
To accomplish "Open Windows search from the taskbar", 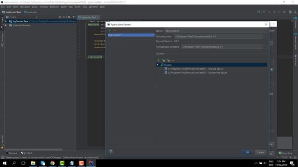I will (14, 163).
